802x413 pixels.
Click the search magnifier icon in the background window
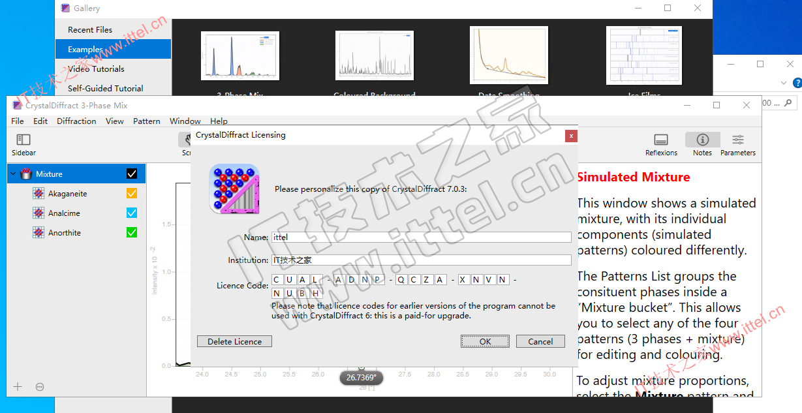point(788,102)
